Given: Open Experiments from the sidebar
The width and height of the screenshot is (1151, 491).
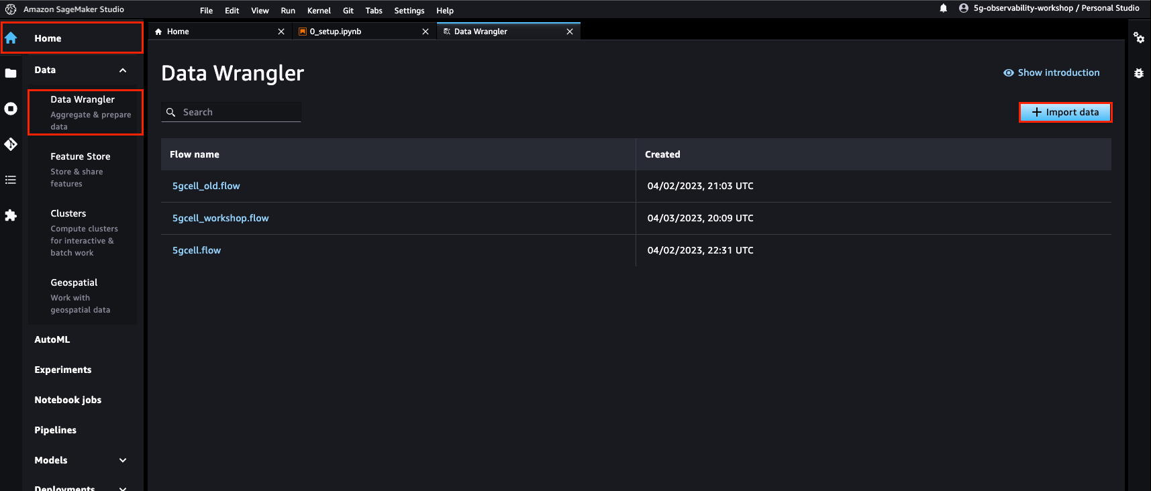Looking at the screenshot, I should (63, 370).
